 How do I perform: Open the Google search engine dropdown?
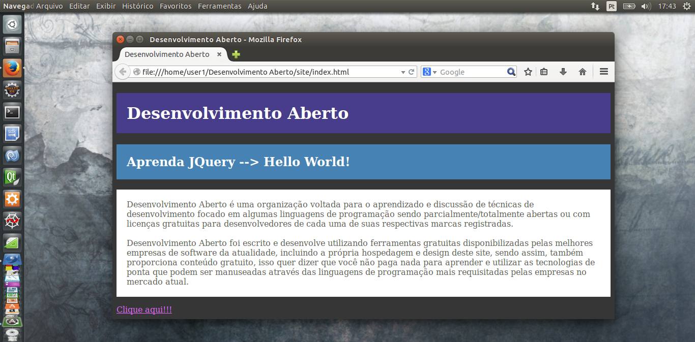[429, 72]
